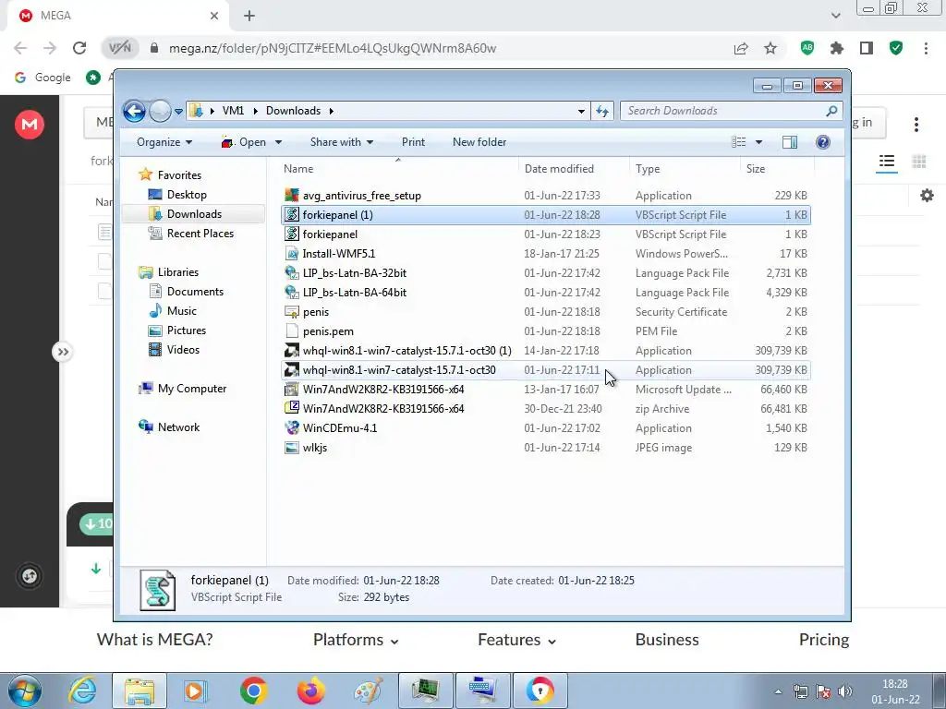This screenshot has height=709, width=946.
Task: Select Install-WMF5.1 PowerShell file
Action: pyautogui.click(x=545, y=254)
